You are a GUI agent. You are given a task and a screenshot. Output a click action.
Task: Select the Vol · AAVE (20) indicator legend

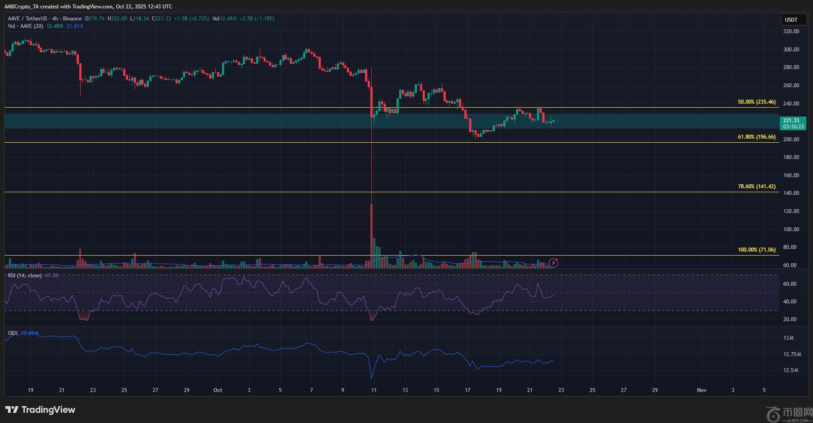click(25, 26)
